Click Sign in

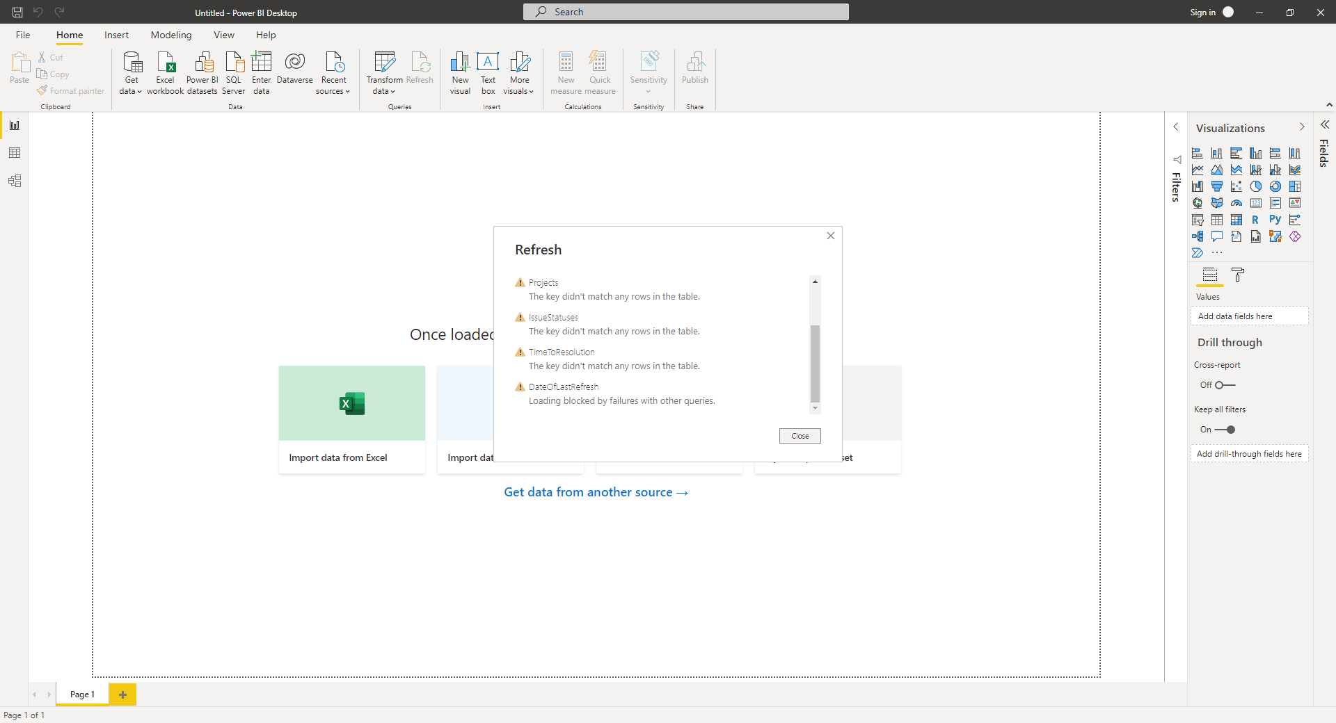point(1202,13)
